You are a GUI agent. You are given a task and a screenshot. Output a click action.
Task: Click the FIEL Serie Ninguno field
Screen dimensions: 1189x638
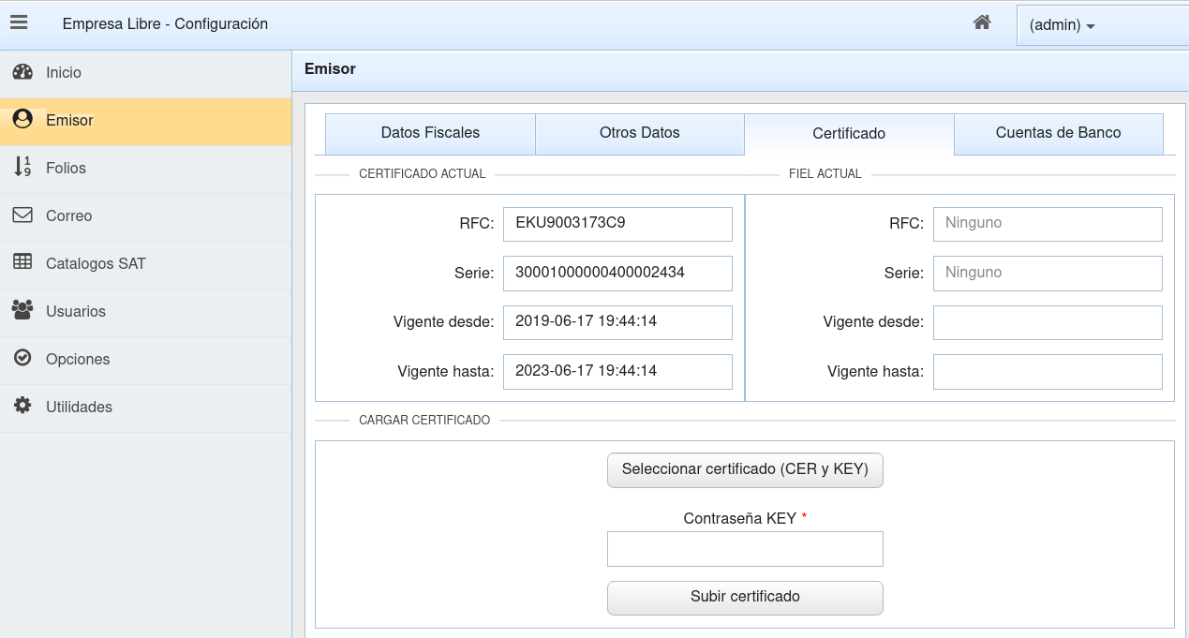pyautogui.click(x=1048, y=273)
